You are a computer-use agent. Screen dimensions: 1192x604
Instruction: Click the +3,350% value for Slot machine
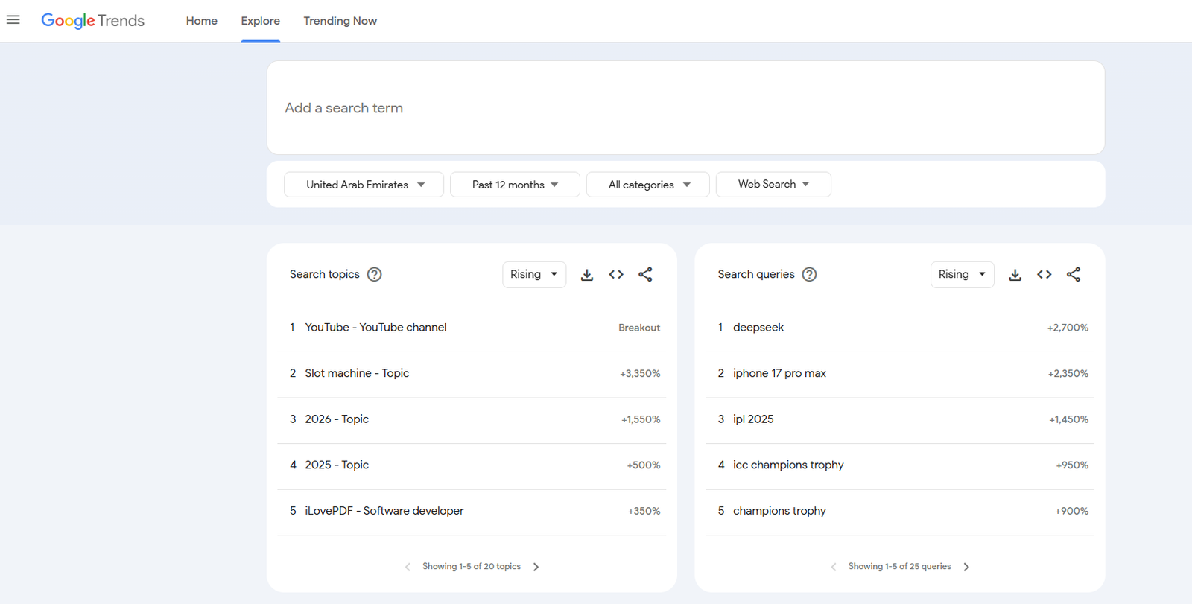click(640, 374)
